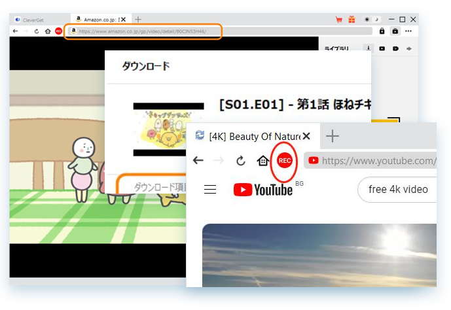451x310 pixels.
Task: Open YouTube hamburger menu
Action: click(210, 189)
